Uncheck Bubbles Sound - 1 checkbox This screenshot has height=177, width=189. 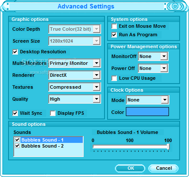click(x=17, y=140)
